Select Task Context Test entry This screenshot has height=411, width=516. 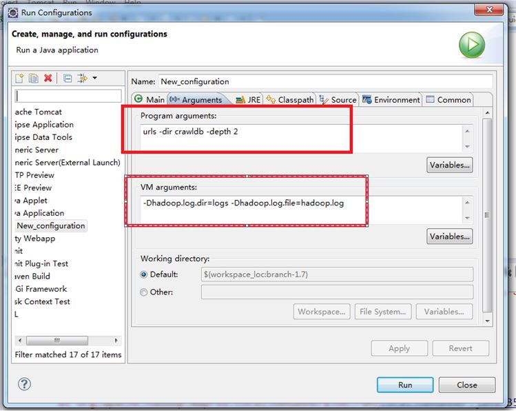pos(43,301)
